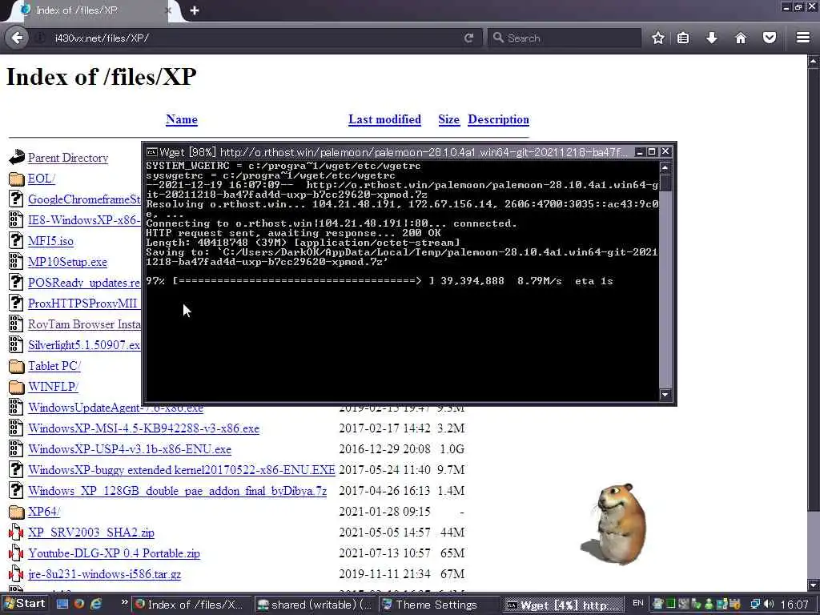The height and width of the screenshot is (615, 820).
Task: Go to home page via house icon
Action: point(741,38)
